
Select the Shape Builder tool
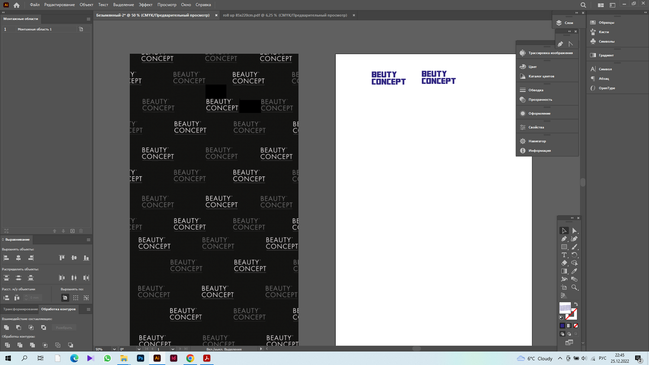pyautogui.click(x=575, y=263)
